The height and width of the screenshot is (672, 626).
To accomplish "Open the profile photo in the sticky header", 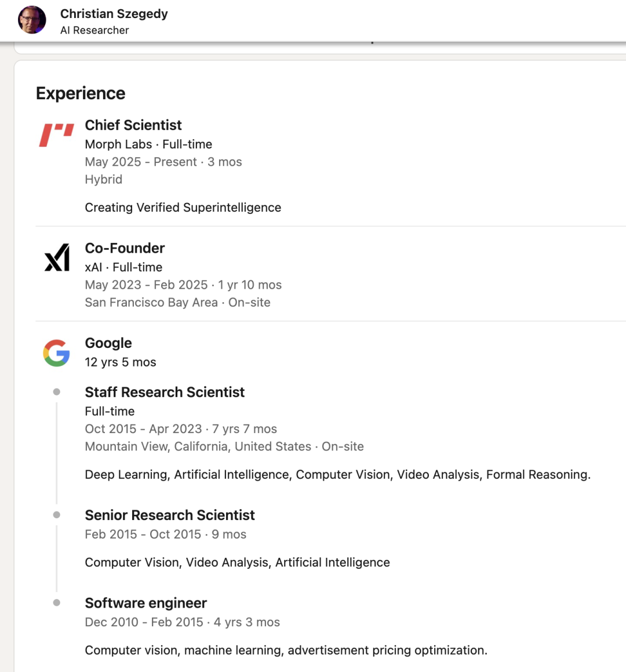I will (32, 20).
